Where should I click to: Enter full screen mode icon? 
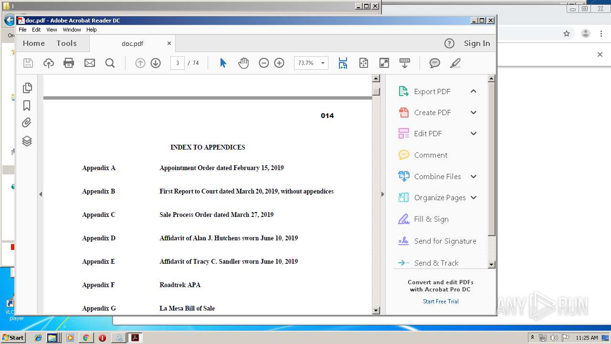tap(384, 63)
